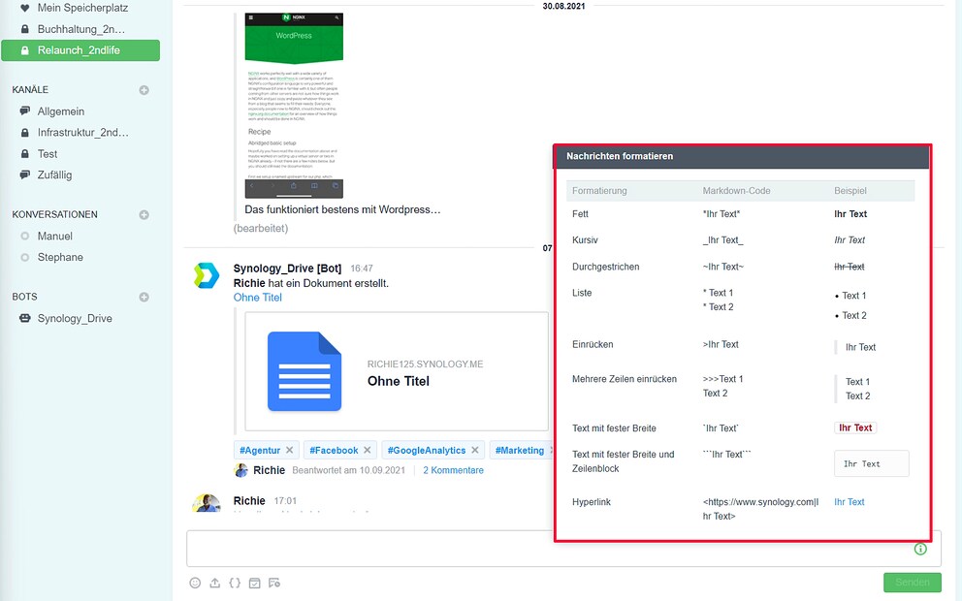Open the Allgemein channel

coord(61,111)
